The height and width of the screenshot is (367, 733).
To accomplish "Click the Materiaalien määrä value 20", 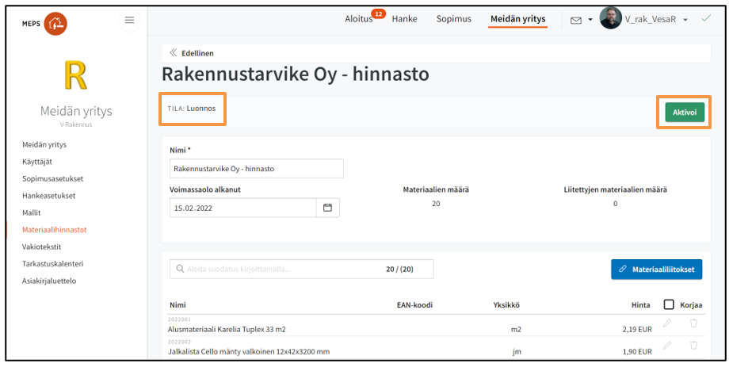I will click(x=436, y=204).
